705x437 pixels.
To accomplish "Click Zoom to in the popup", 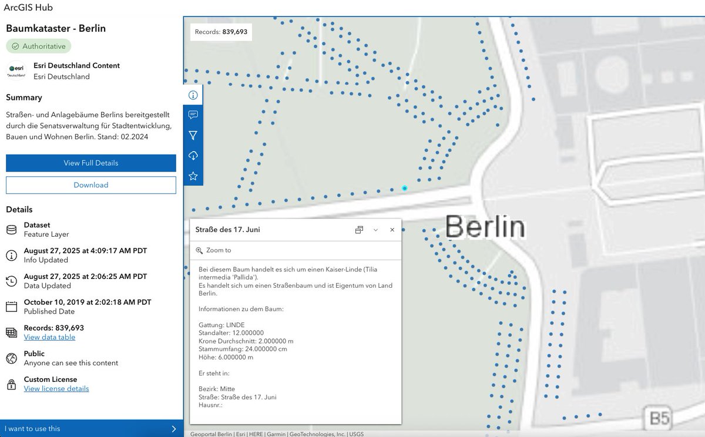I will [213, 250].
